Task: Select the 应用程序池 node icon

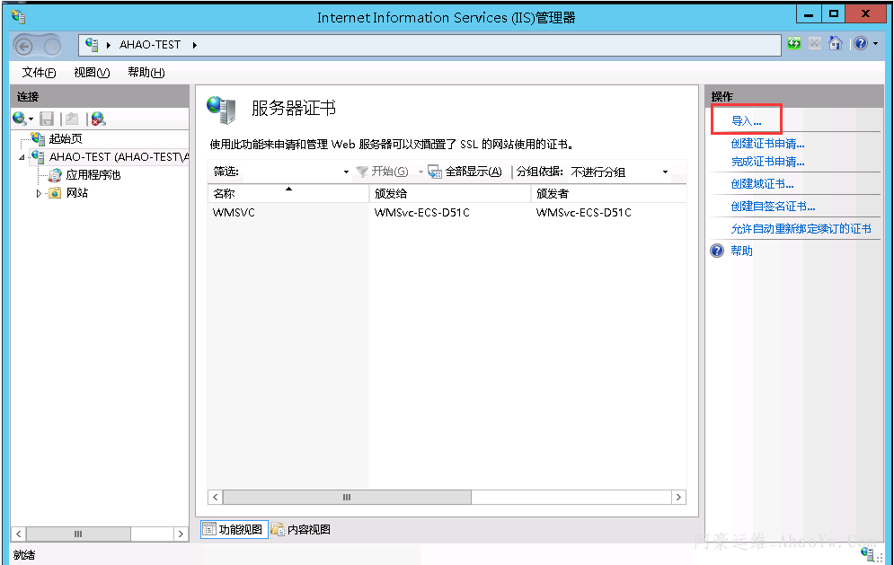Action: click(55, 175)
